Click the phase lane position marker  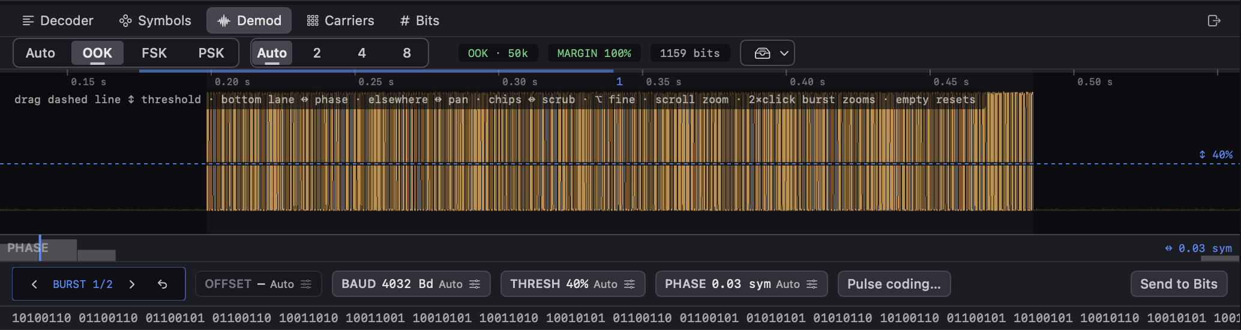tap(40, 248)
